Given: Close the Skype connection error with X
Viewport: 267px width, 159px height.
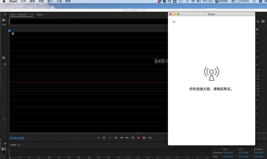Looking at the screenshot, I should pyautogui.click(x=174, y=22).
